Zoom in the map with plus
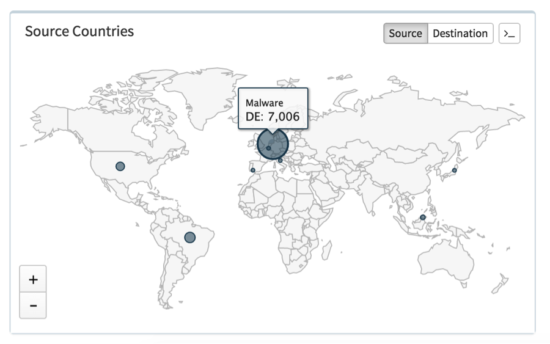 pos(33,280)
